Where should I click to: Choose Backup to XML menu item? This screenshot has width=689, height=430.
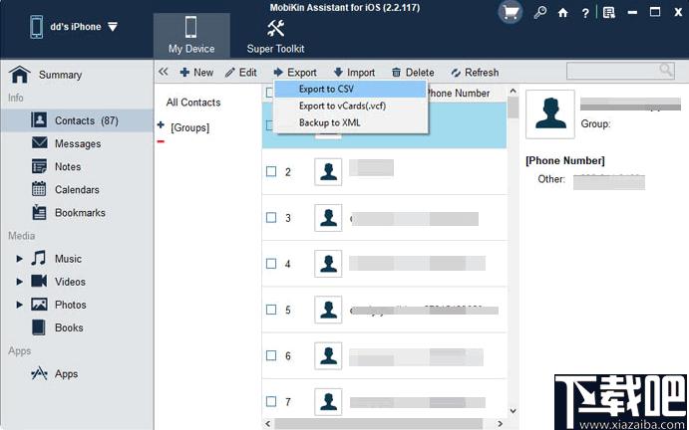click(x=350, y=122)
